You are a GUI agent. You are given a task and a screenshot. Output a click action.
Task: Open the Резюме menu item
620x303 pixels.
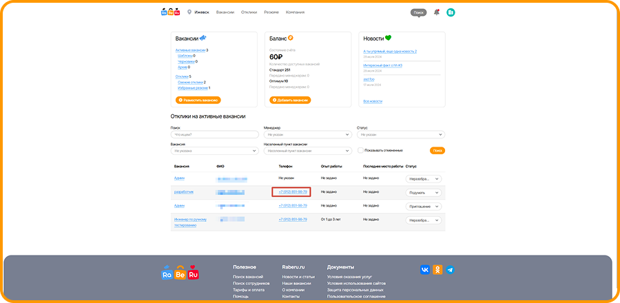click(273, 12)
